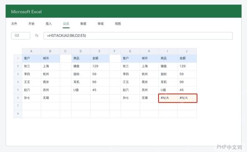This screenshot has width=247, height=152.
Task: Select row header 1
Action: (18, 58)
